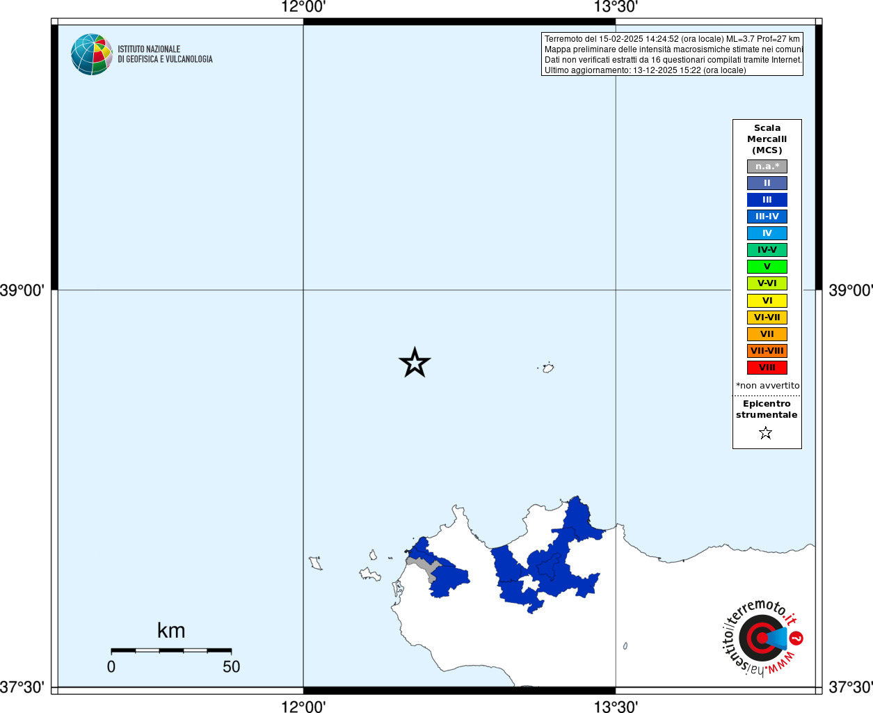Click the left 39°00' latitude label
Image resolution: width=873 pixels, height=713 pixels.
tap(22, 290)
